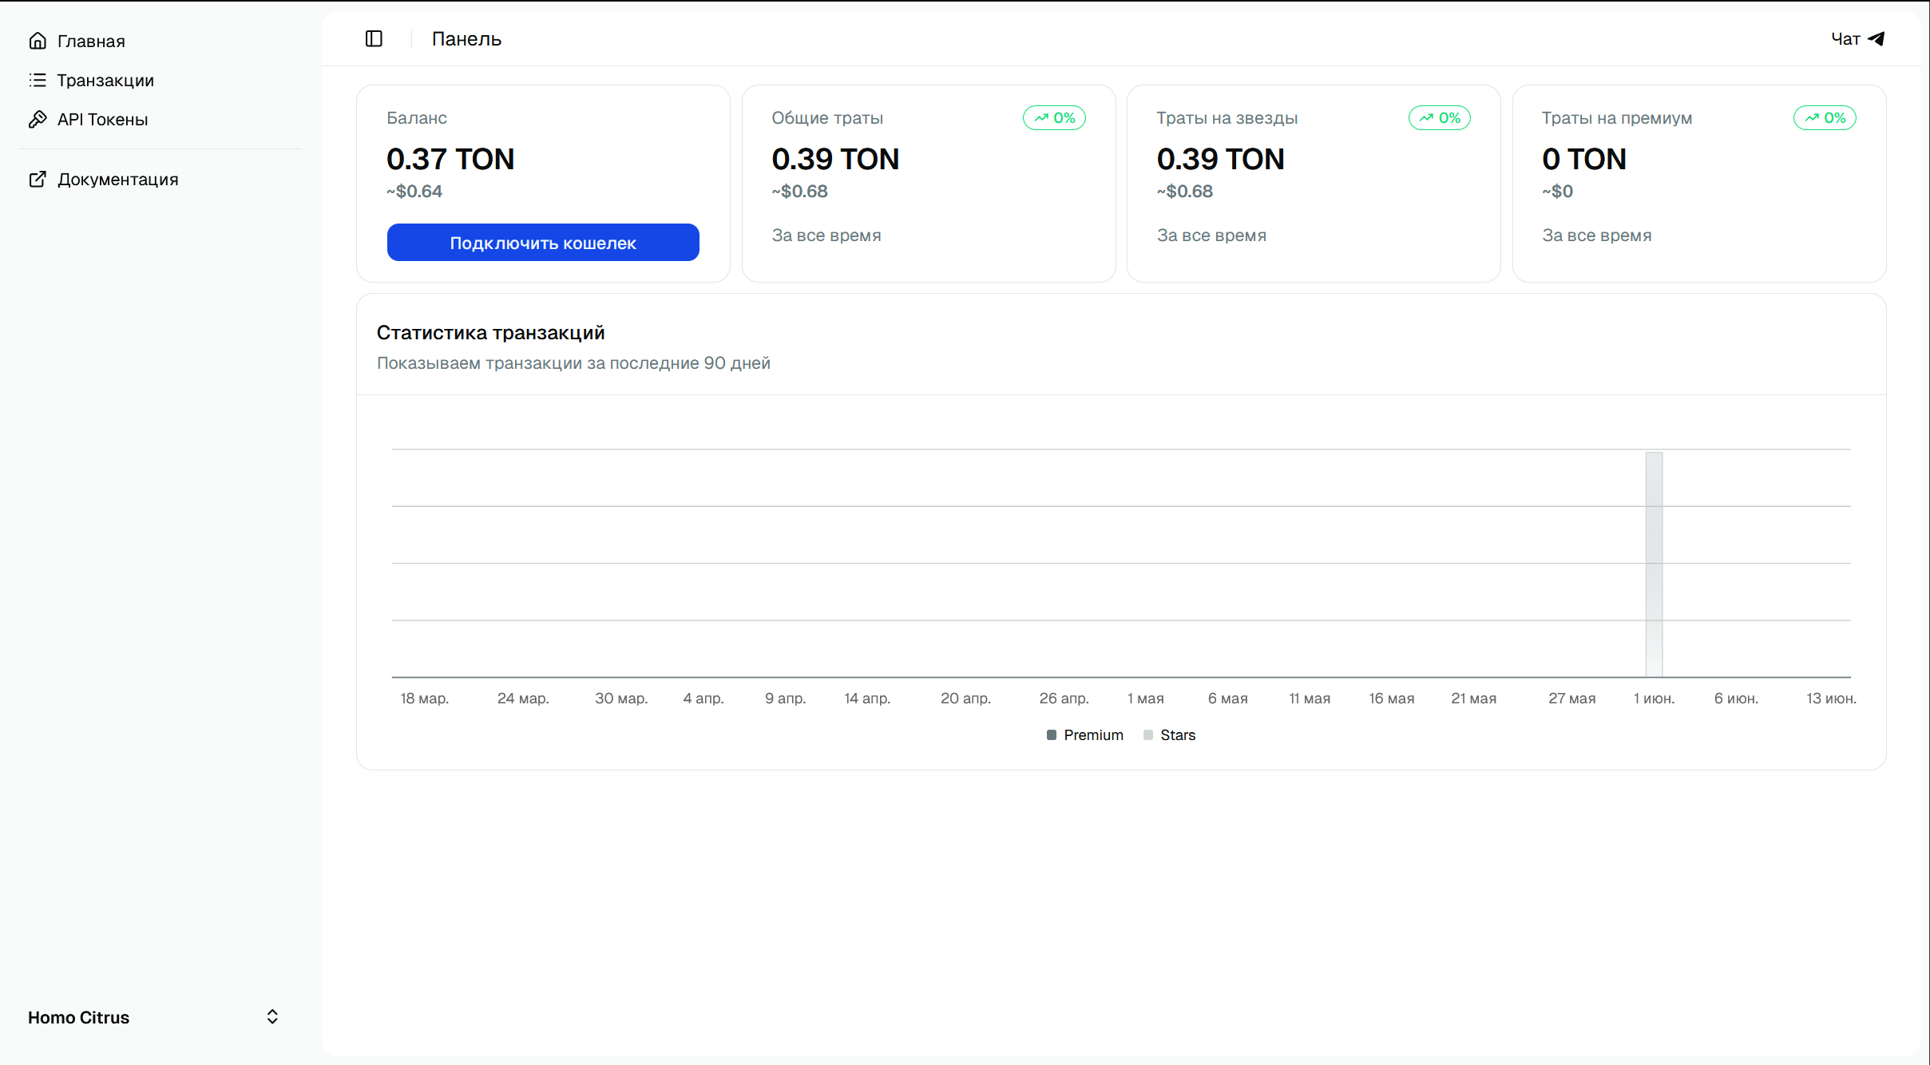Expand the Homo Citrus account switcher
The height and width of the screenshot is (1065, 1930).
pyautogui.click(x=153, y=1017)
